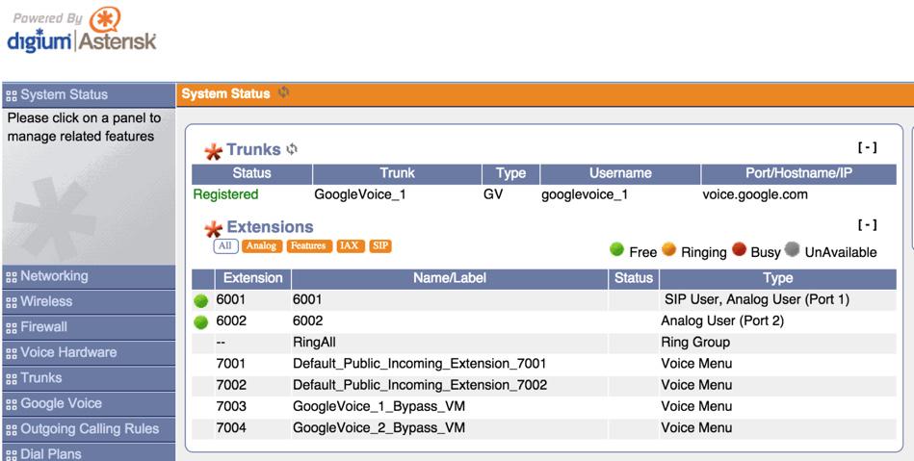Image resolution: width=914 pixels, height=461 pixels.
Task: Click the Name/Label column header
Action: [x=450, y=278]
